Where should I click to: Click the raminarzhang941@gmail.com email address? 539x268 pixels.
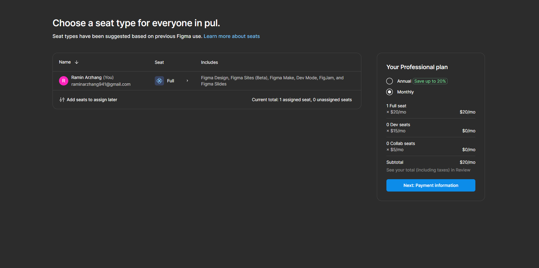(x=101, y=84)
